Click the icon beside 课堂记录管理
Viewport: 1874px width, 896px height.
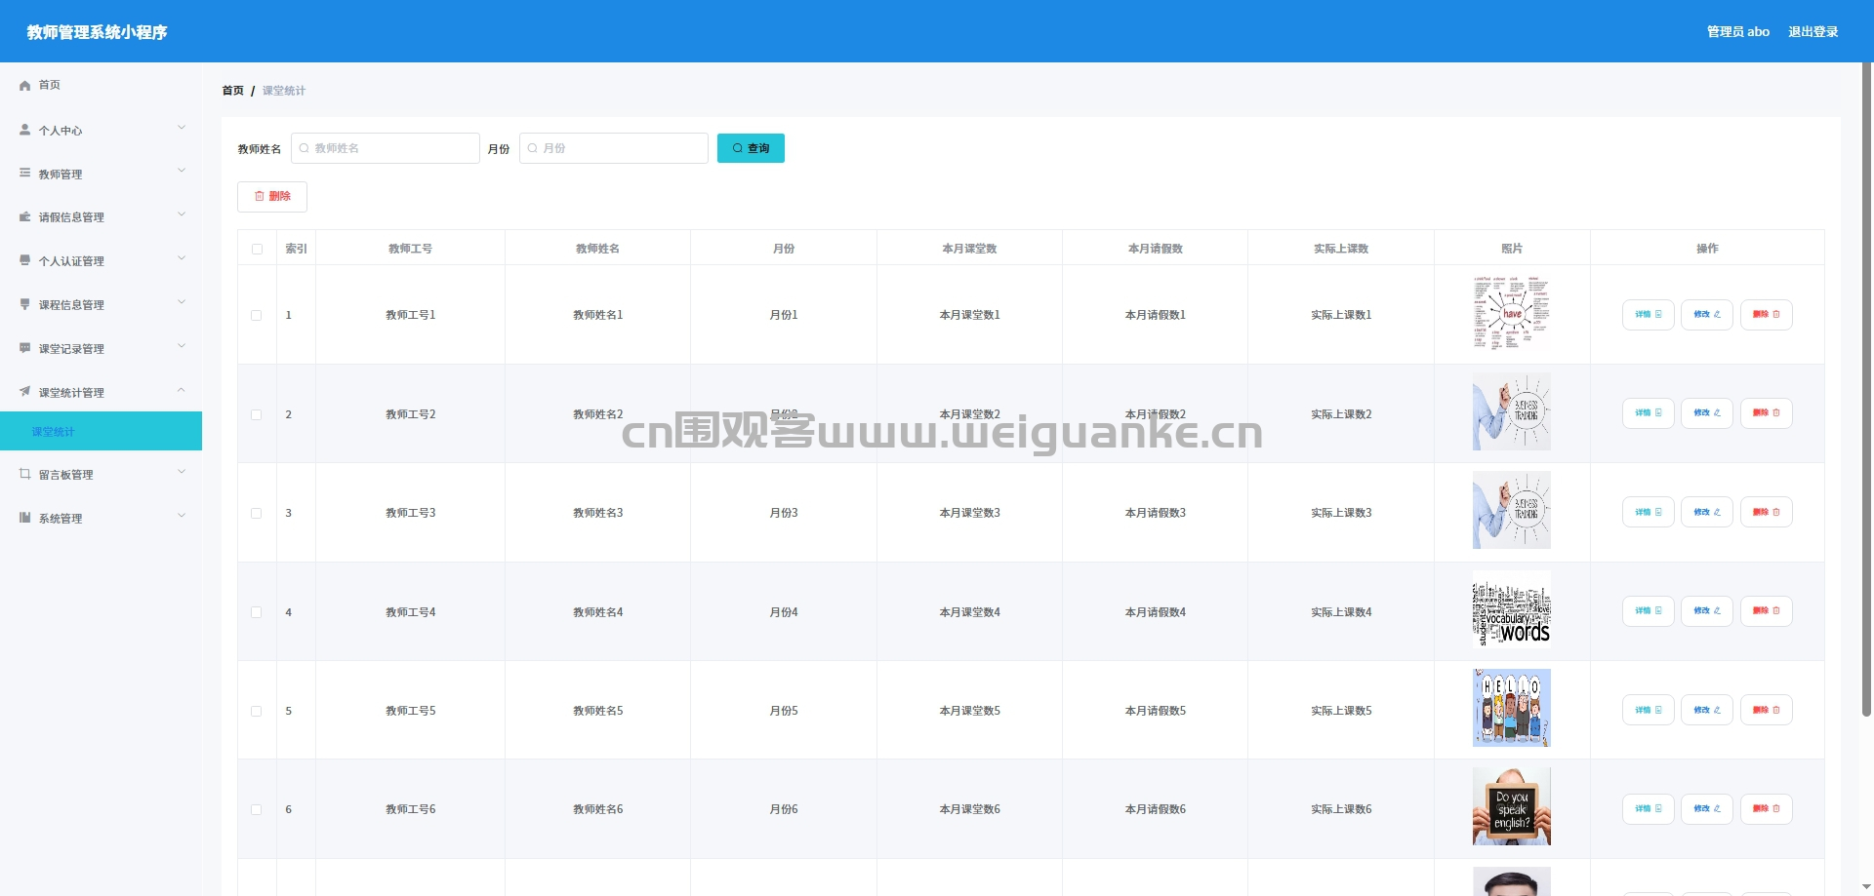click(x=25, y=349)
